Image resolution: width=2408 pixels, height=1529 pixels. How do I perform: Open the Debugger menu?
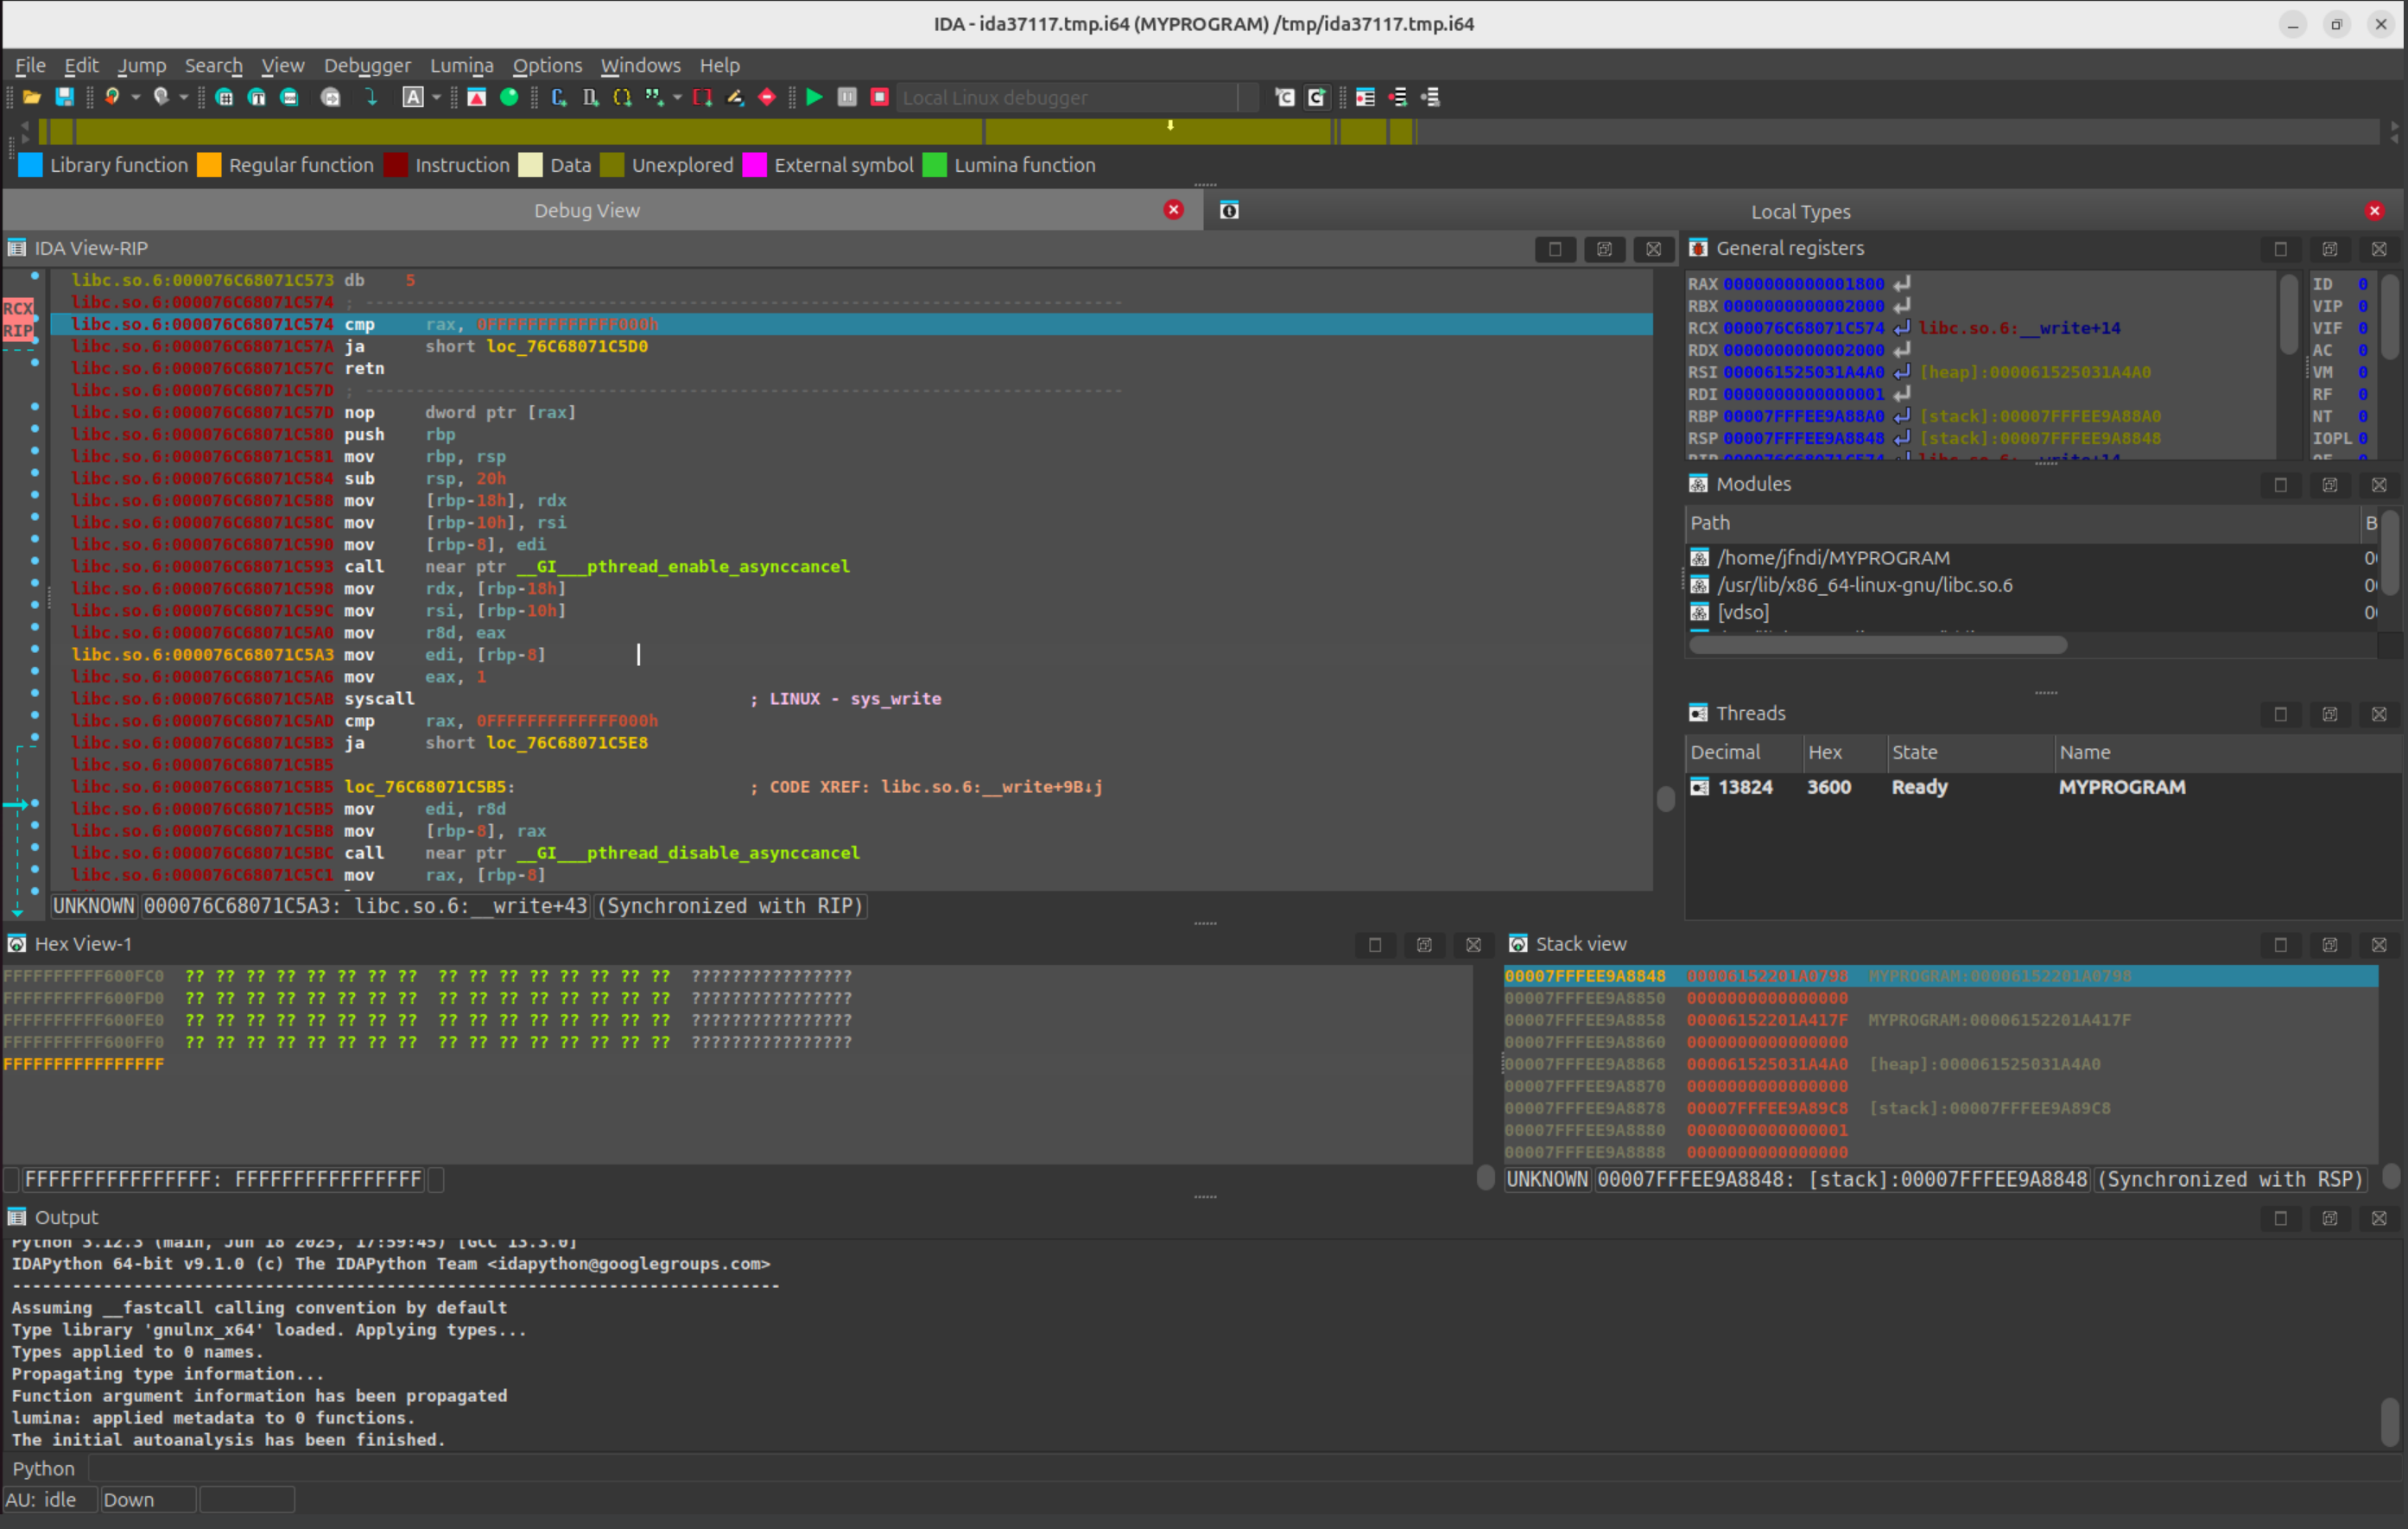[x=367, y=65]
